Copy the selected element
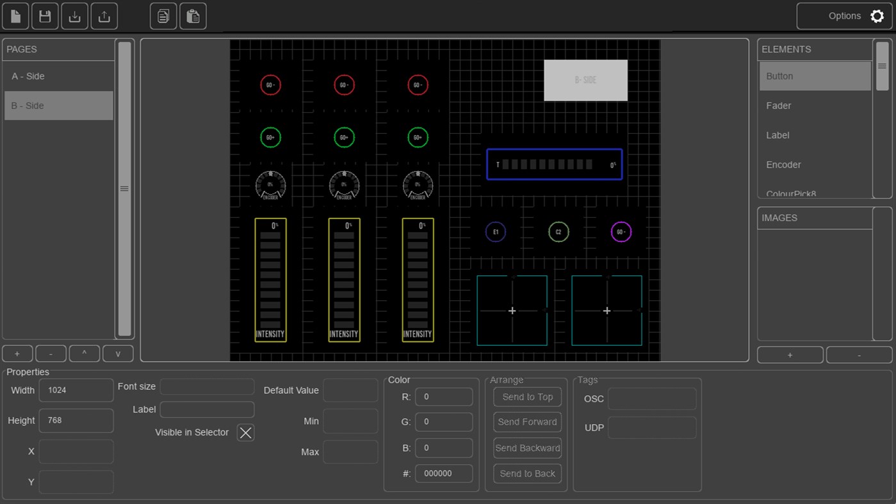Image resolution: width=896 pixels, height=504 pixels. point(163,16)
